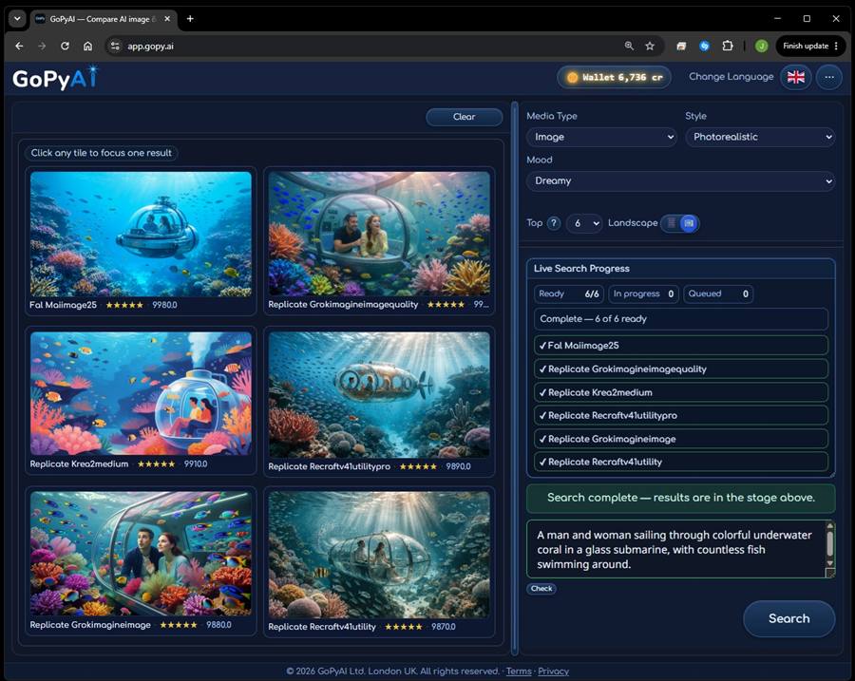The image size is (855, 681).
Task: Click the Change Language label
Action: coord(731,77)
